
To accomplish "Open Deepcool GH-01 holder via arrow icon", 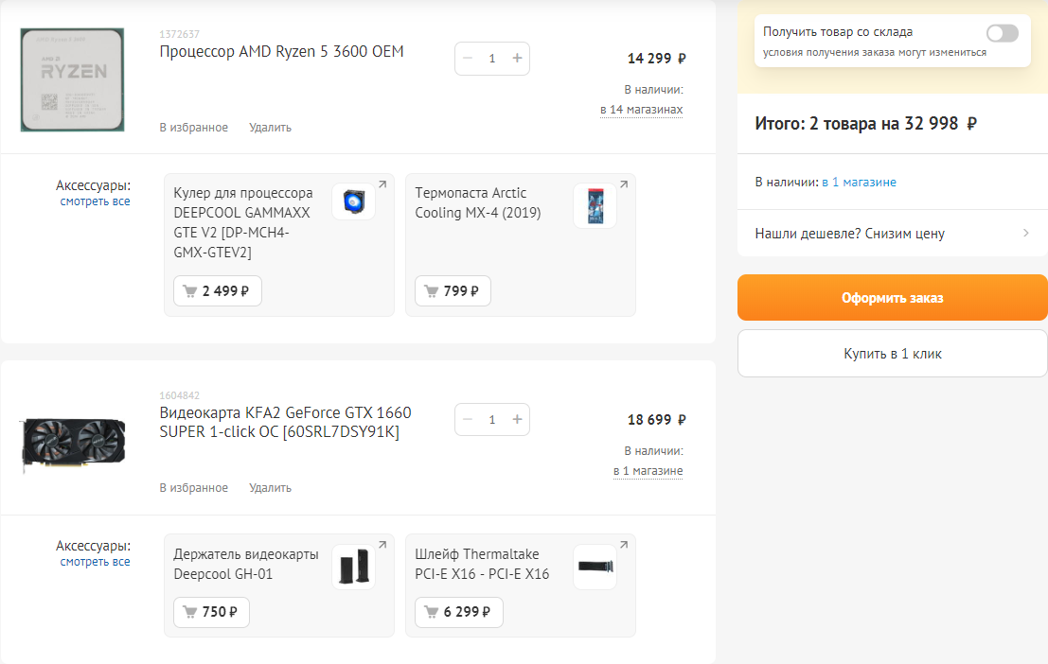I will (x=382, y=545).
